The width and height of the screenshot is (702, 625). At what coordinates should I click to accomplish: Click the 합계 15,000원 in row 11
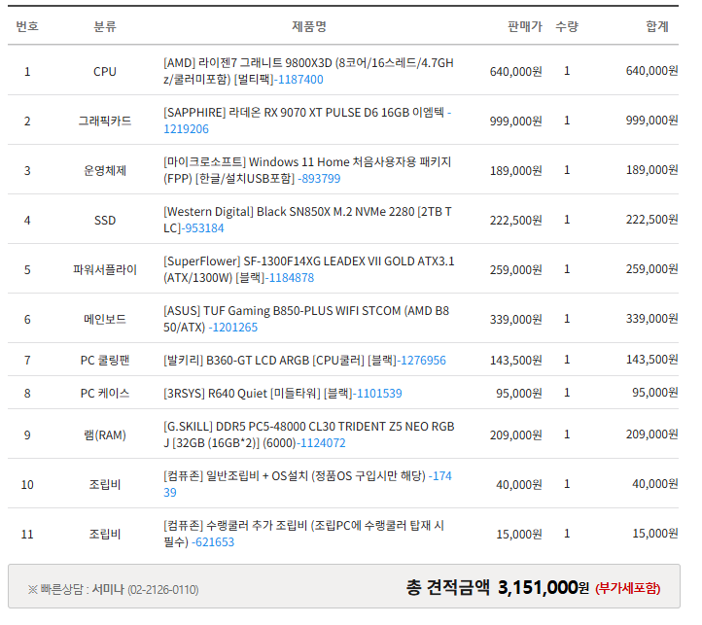click(x=655, y=534)
